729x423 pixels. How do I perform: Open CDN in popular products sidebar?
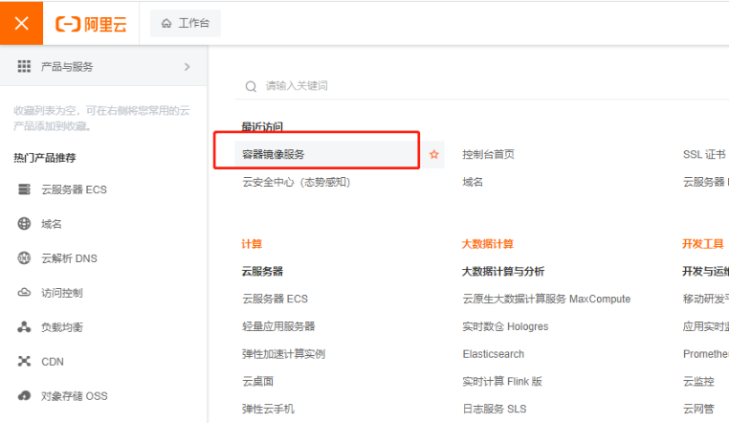point(53,362)
